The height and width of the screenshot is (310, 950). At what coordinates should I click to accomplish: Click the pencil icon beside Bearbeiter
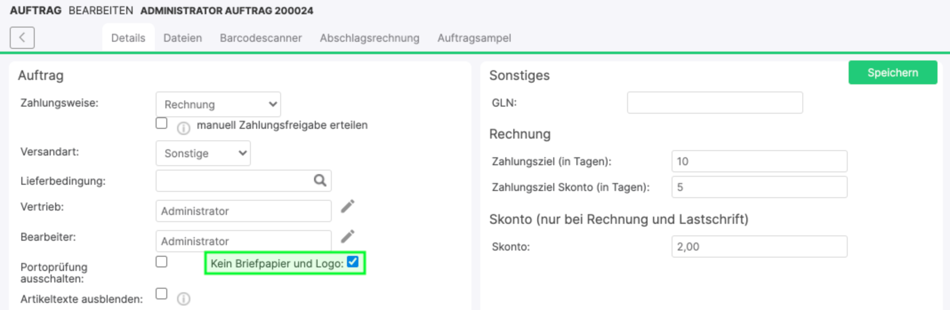[x=348, y=237]
